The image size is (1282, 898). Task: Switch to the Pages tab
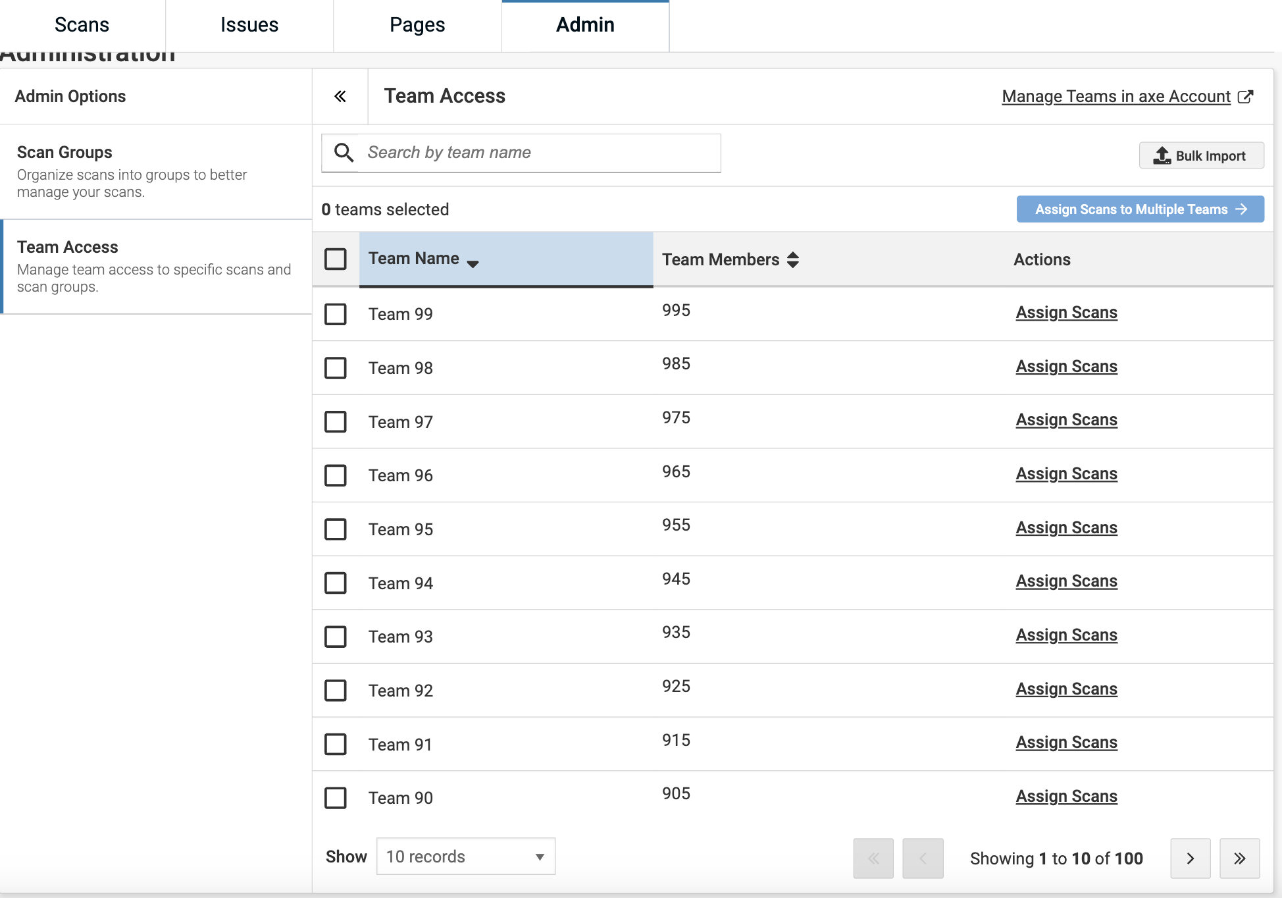click(x=417, y=25)
